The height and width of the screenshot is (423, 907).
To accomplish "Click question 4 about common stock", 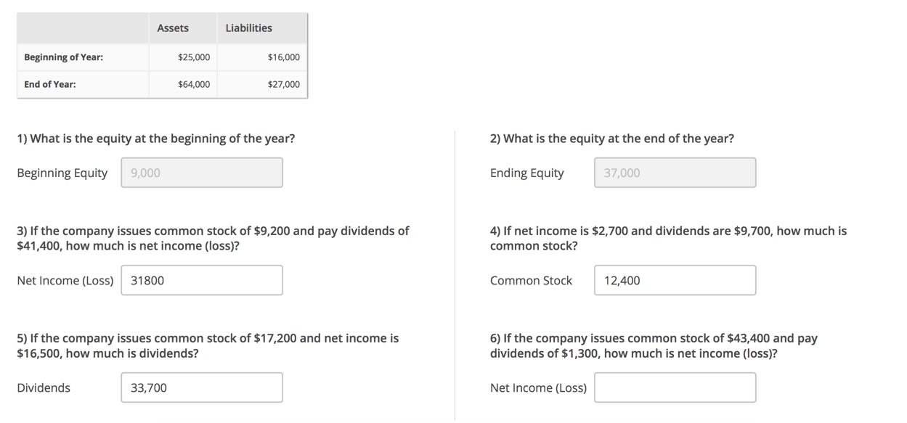I will (668, 238).
